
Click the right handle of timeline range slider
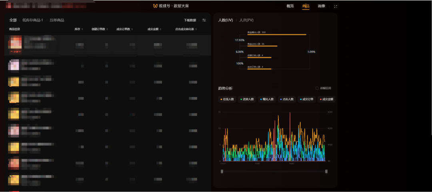[x=326, y=171]
